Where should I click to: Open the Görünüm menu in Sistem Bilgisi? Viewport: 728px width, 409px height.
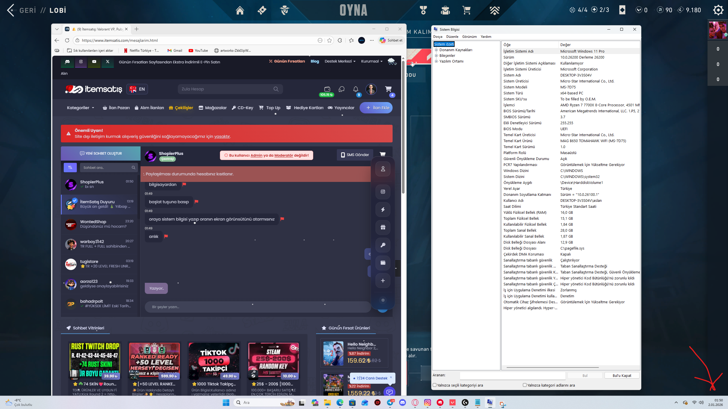[x=469, y=37]
